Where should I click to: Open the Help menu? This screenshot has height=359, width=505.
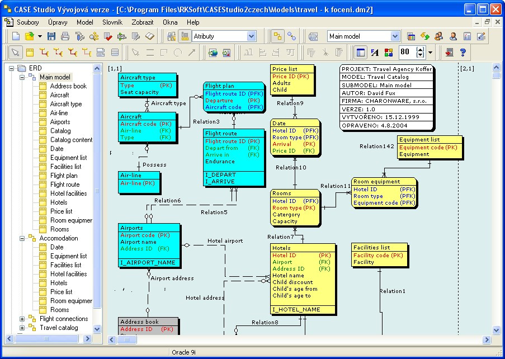pos(193,22)
